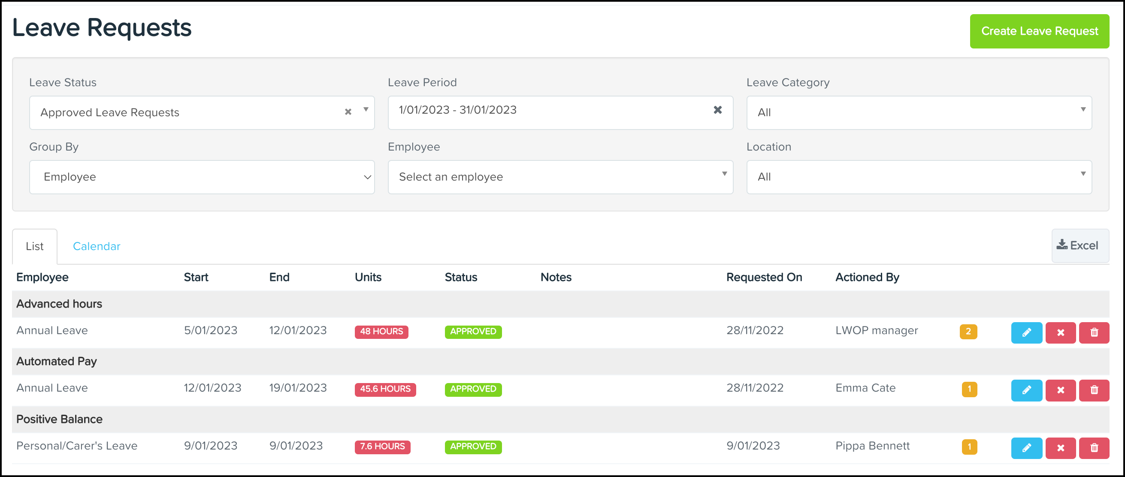
Task: Clear the Approved Leave Requests status filter
Action: point(348,112)
